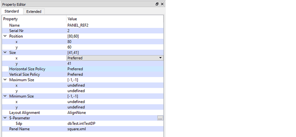
Task: Change the Layout Alignment AlignNone value
Action: tap(76, 113)
